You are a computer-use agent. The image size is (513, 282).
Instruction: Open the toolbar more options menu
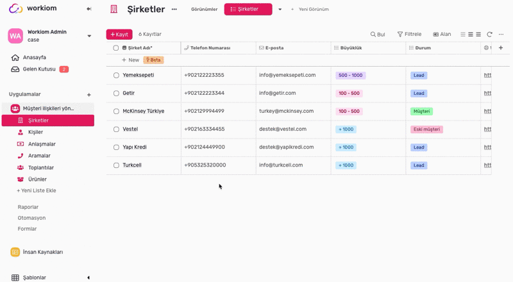[501, 35]
